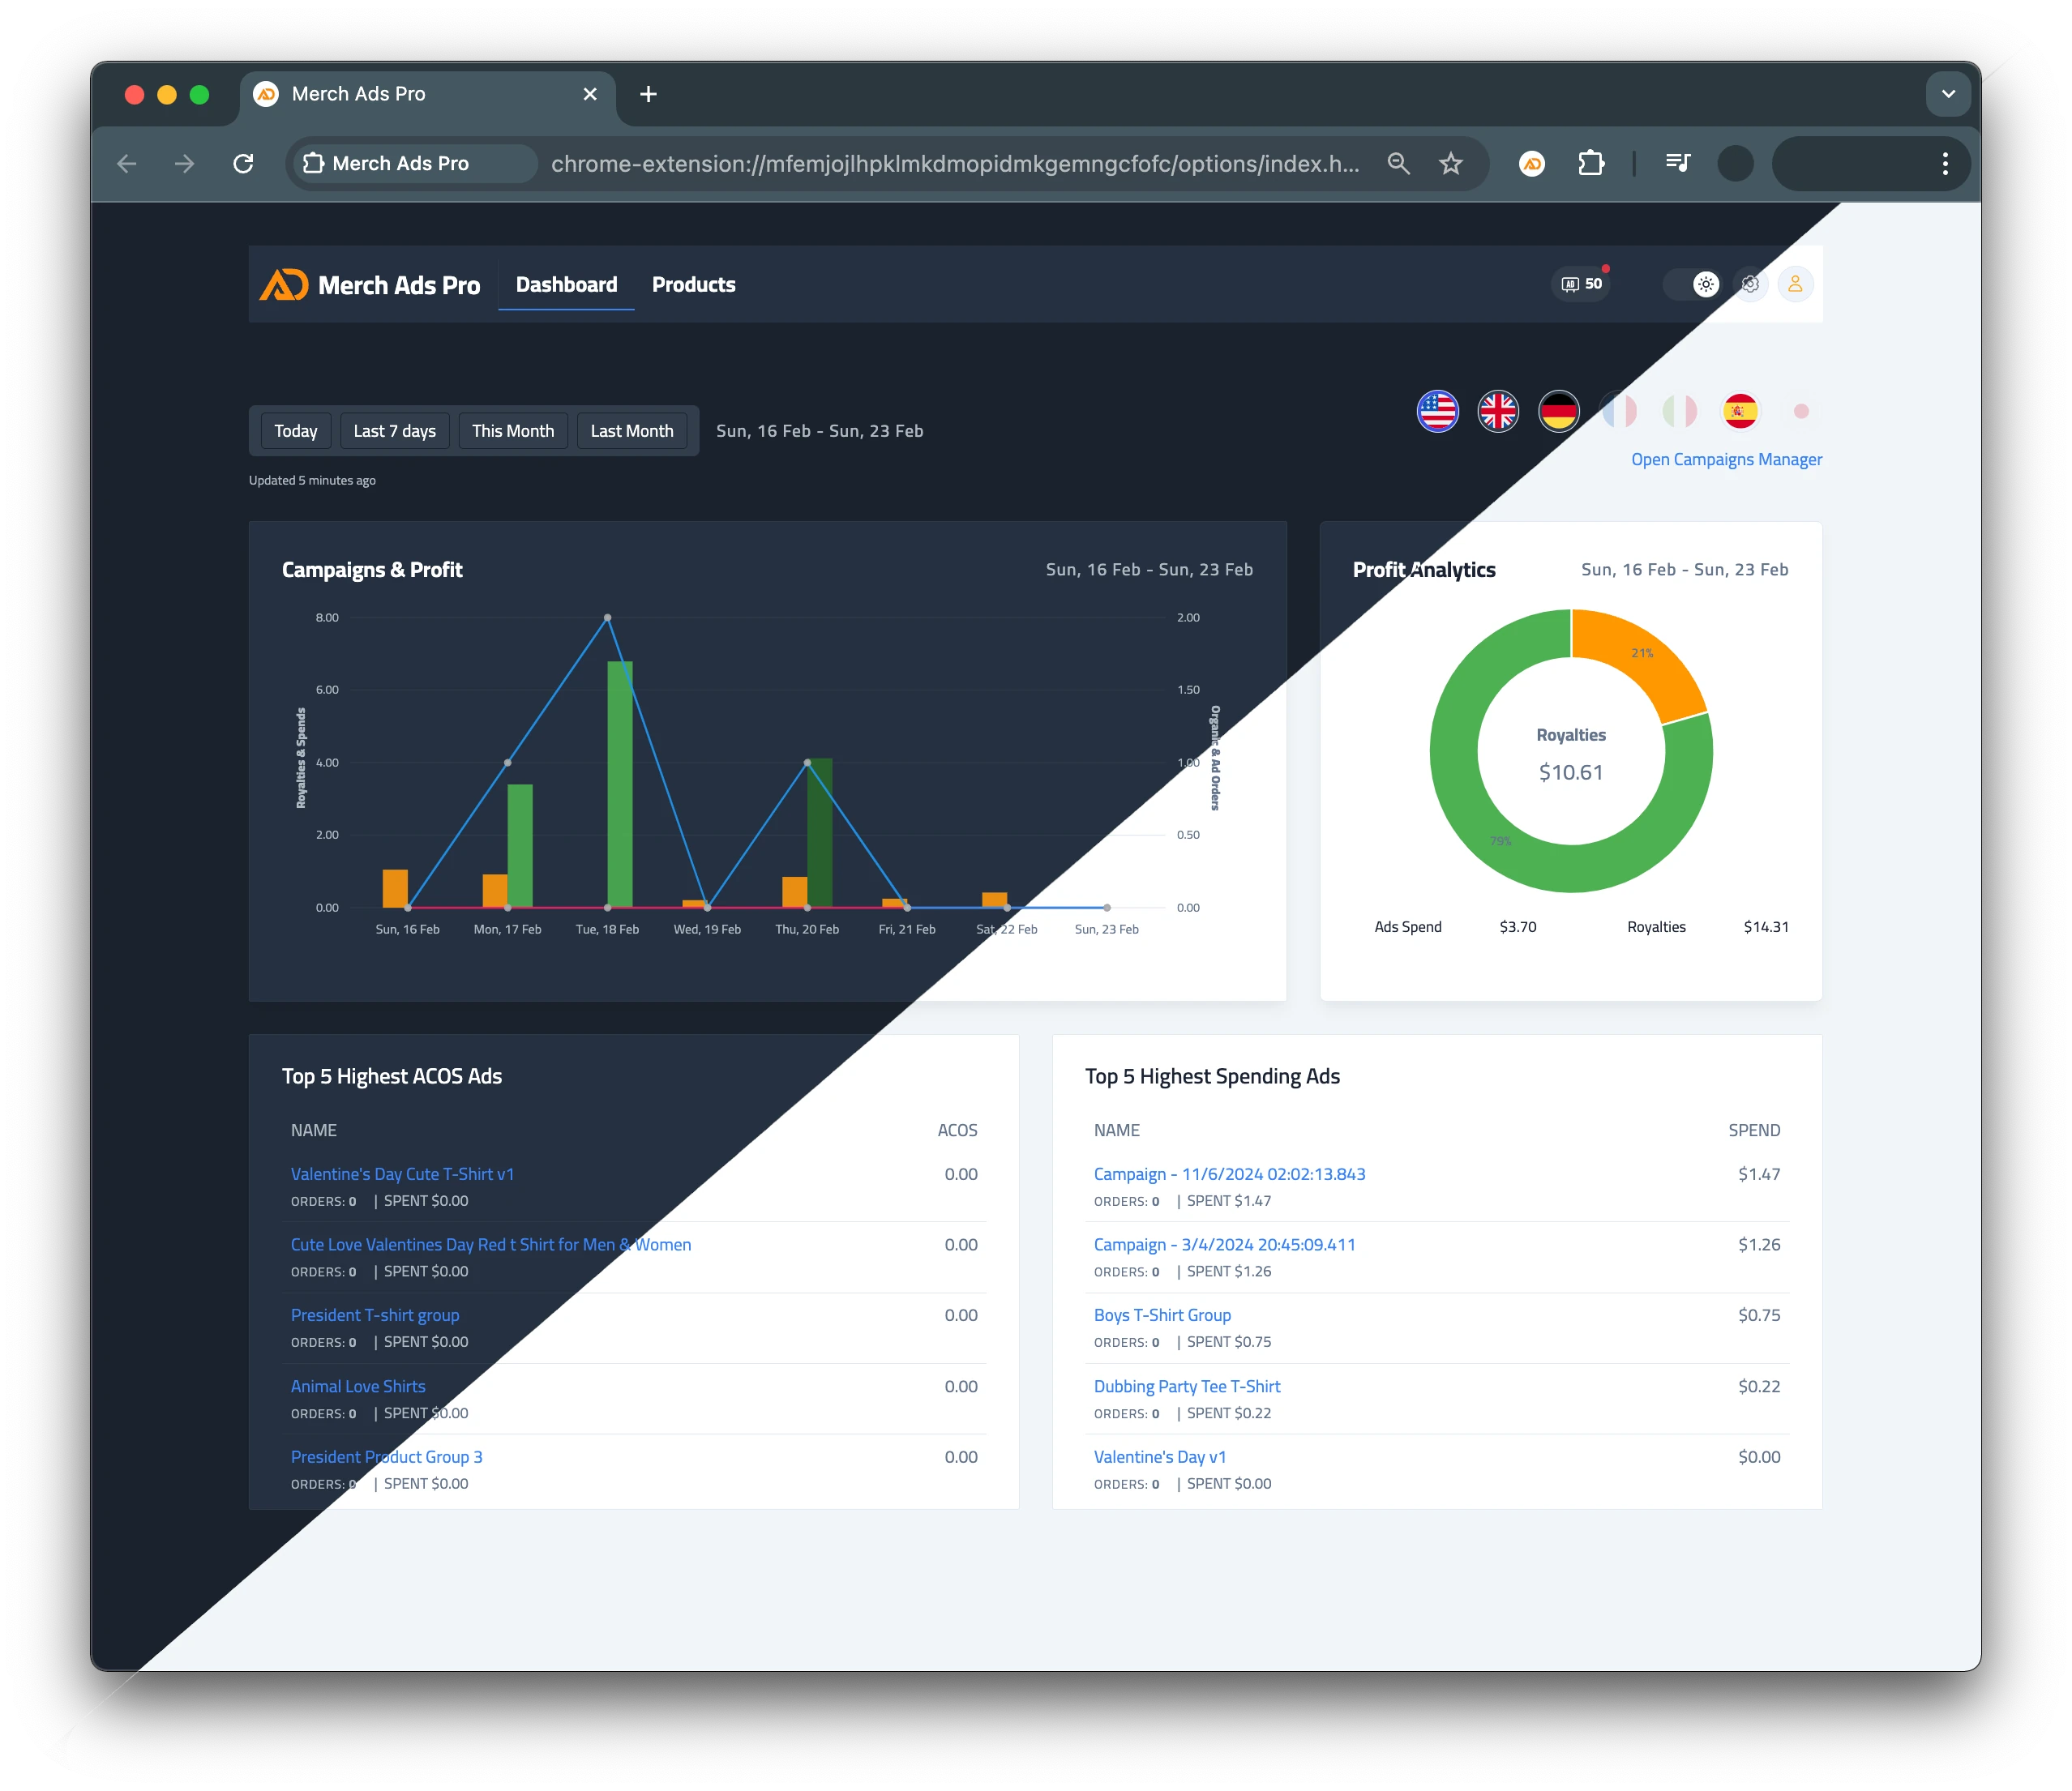Select the France flag marketplace
2072x1791 pixels.
pos(1619,411)
